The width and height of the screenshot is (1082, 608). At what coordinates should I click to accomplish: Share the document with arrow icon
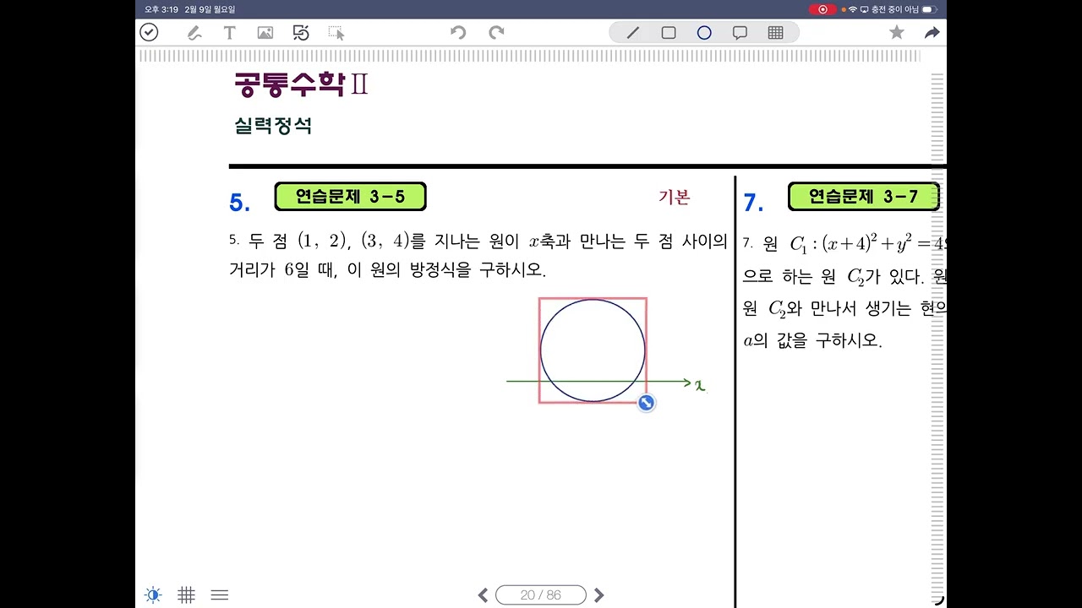click(932, 33)
